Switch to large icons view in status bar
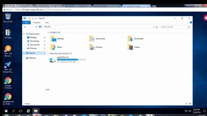 pos(190,104)
